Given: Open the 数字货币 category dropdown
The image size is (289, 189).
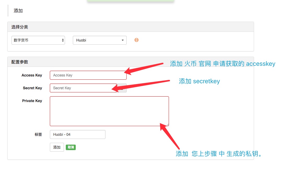Looking at the screenshot, I should pos(38,40).
